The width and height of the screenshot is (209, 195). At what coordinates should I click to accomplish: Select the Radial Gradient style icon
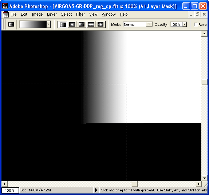[72, 24]
